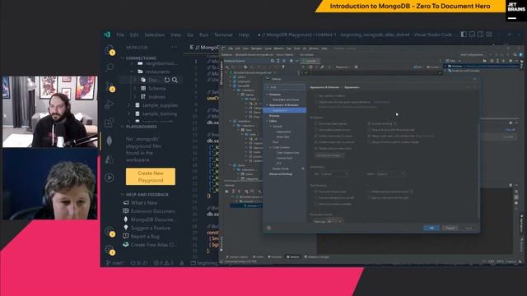Image resolution: width=527 pixels, height=296 pixels.
Task: Toggle Use smaller indents in trees checkbox
Action: [x=316, y=130]
